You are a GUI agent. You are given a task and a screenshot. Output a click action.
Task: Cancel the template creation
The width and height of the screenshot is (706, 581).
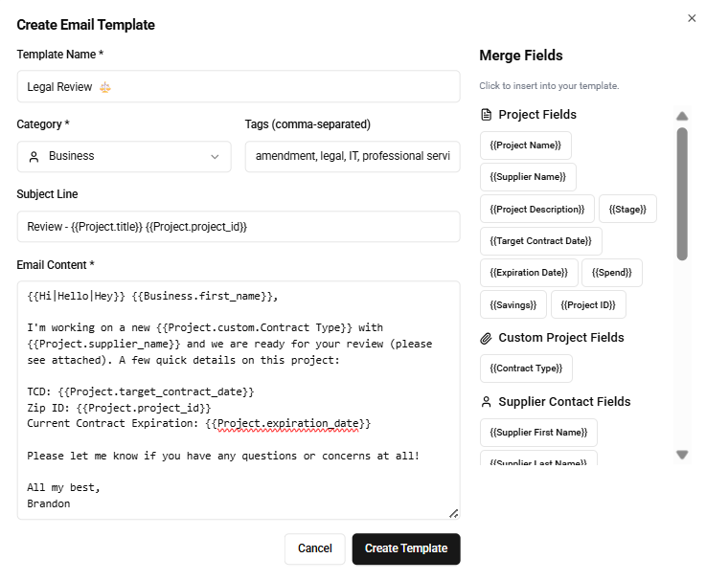(314, 548)
